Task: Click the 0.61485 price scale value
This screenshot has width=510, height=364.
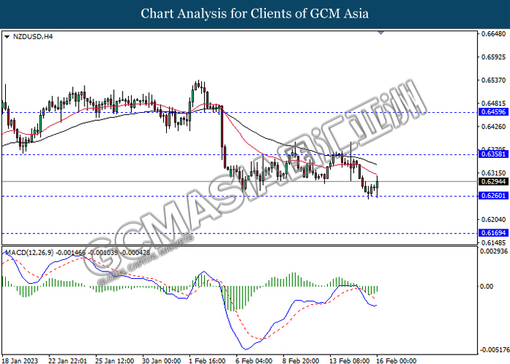Action: click(493, 242)
